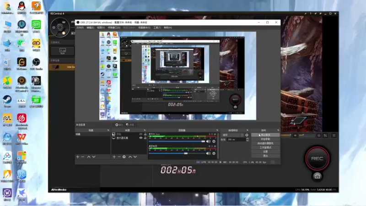Image resolution: width=366 pixels, height=206 pixels.
Task: Toggle fullscreen preview icon in RECentral
Action: tap(334, 135)
